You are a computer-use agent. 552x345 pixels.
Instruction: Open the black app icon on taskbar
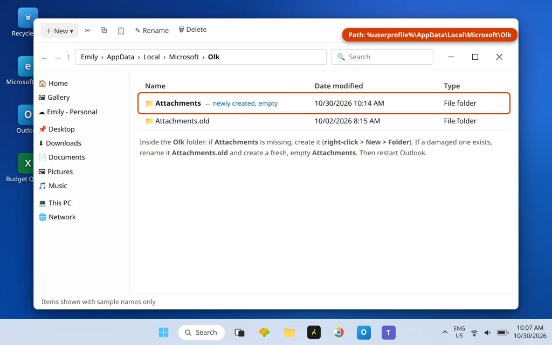pos(314,332)
